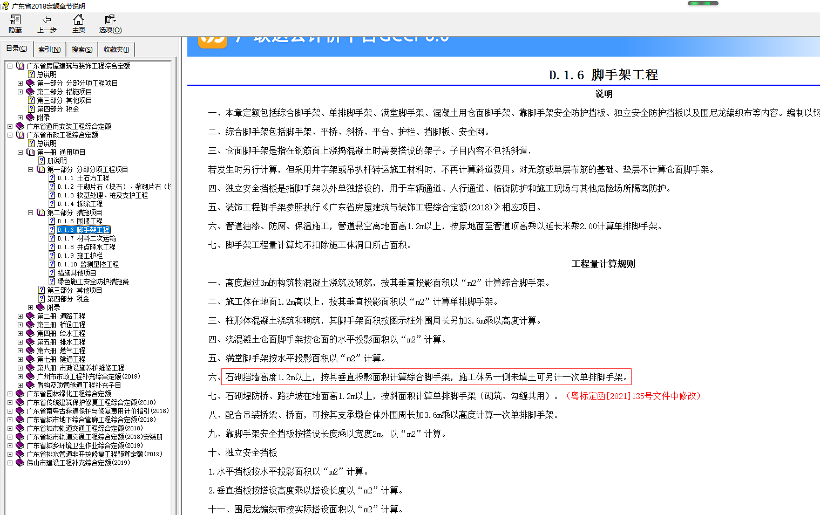Viewport: 820px width, 515px height.
Task: Switch to the 收藏夹(I) tab
Action: coord(116,49)
